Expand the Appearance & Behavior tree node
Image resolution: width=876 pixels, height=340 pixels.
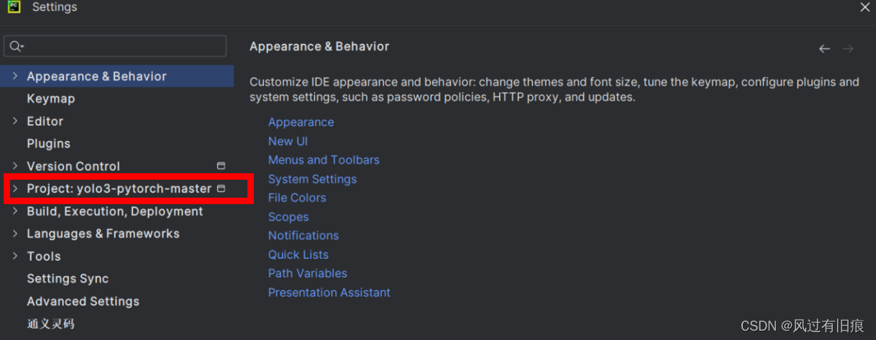click(x=15, y=76)
